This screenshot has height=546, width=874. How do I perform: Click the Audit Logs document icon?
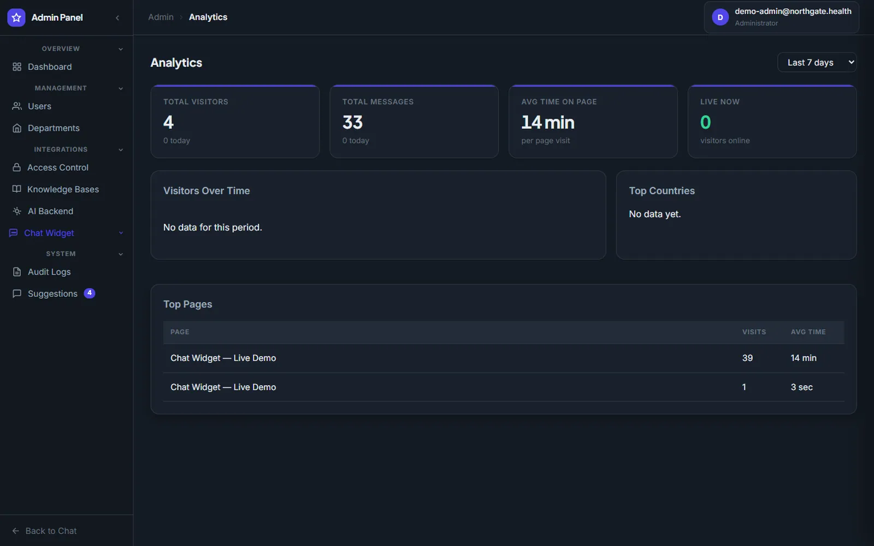click(x=17, y=271)
